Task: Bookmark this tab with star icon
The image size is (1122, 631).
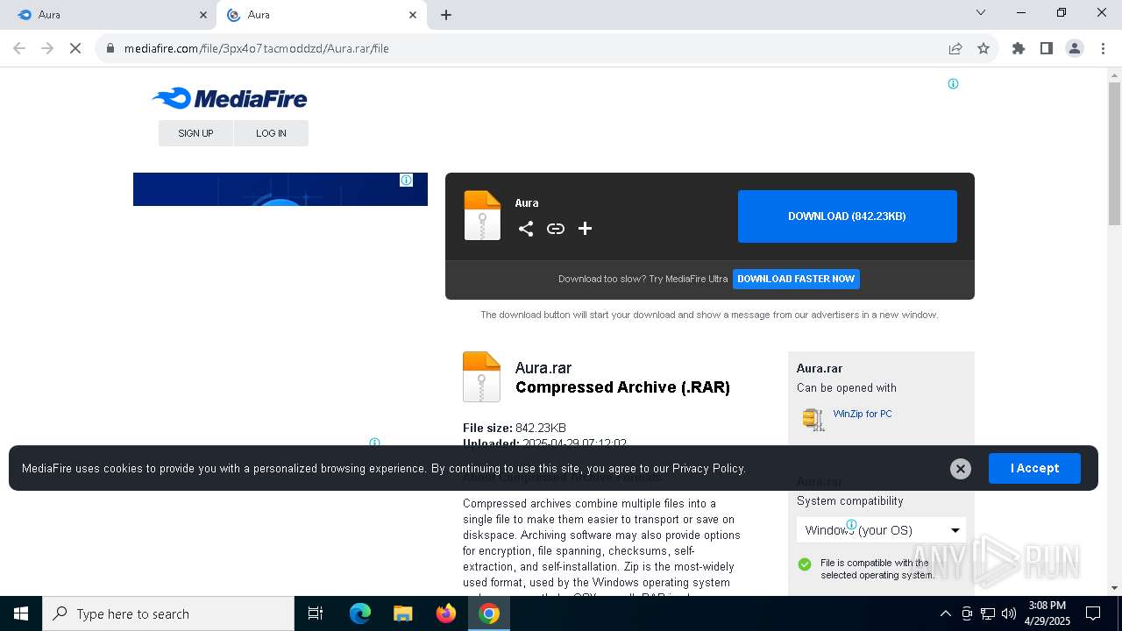Action: click(x=984, y=48)
